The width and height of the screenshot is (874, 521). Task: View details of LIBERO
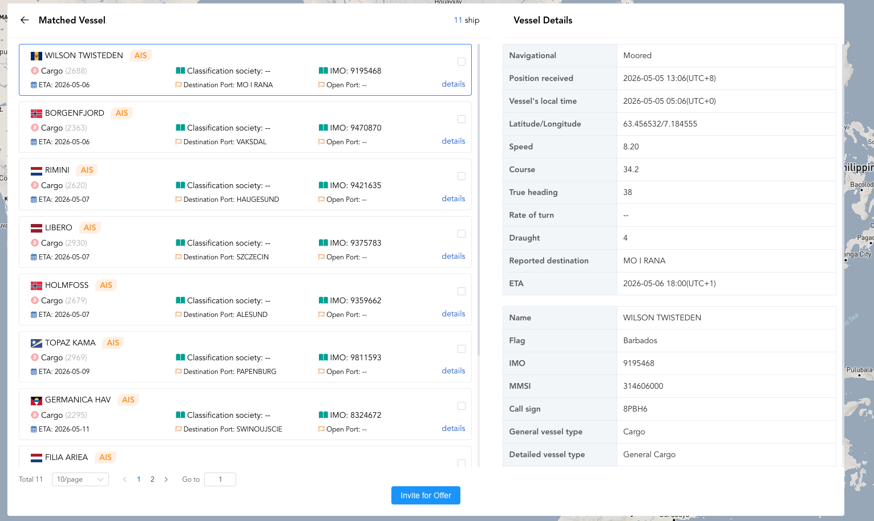tap(454, 256)
